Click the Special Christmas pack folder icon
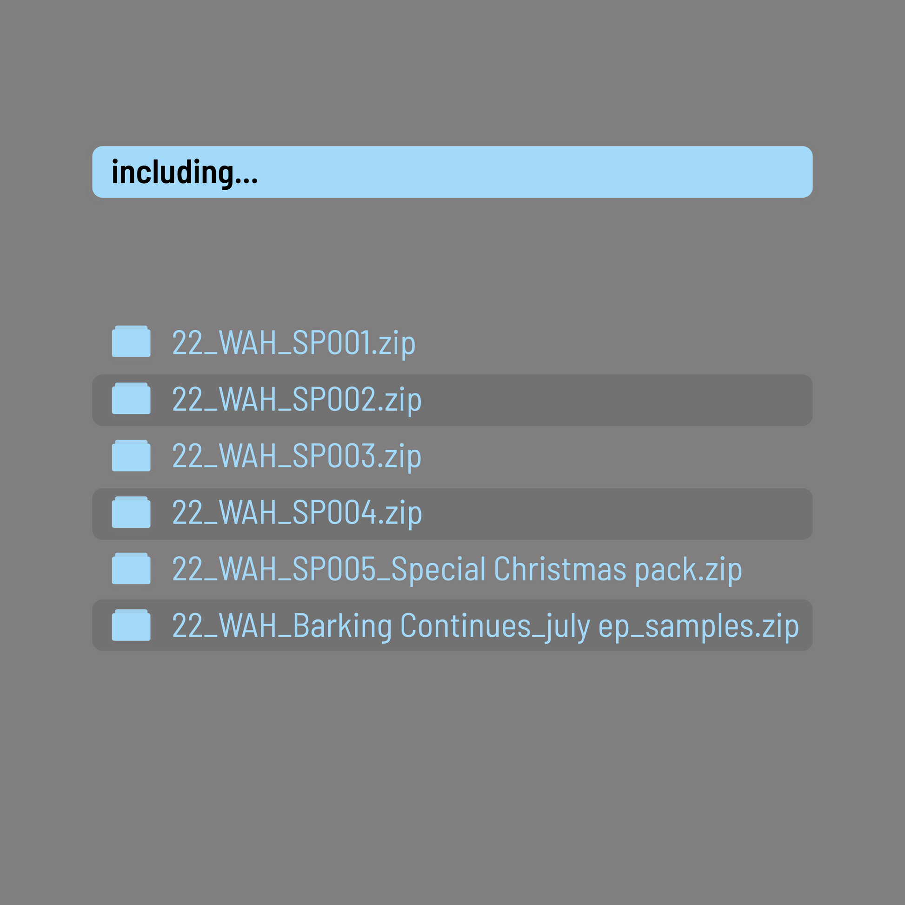Screen dimensions: 905x905 pos(131,569)
